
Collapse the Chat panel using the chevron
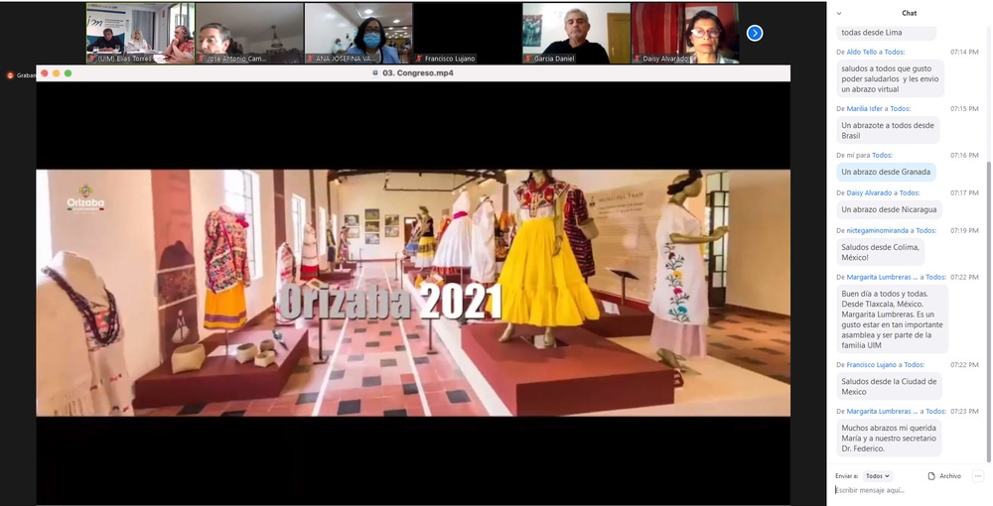pyautogui.click(x=839, y=13)
